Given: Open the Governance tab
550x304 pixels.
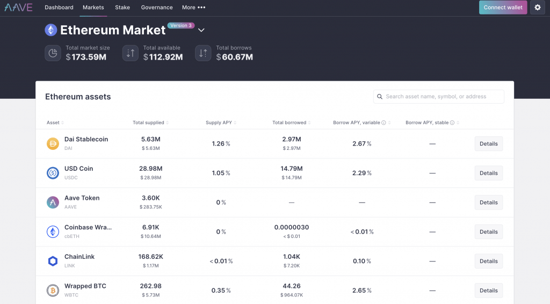Looking at the screenshot, I should tap(157, 8).
